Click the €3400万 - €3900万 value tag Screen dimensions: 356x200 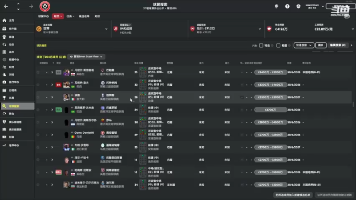pos(270,72)
